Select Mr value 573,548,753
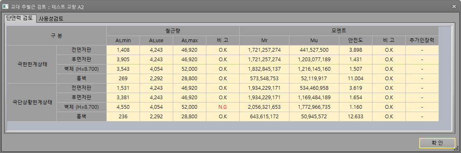This screenshot has height=153, width=461. coord(264,79)
